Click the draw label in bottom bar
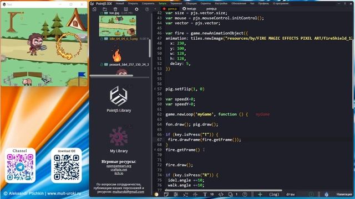Screen dimensions: 355x199 pyautogui.click(x=290, y=194)
